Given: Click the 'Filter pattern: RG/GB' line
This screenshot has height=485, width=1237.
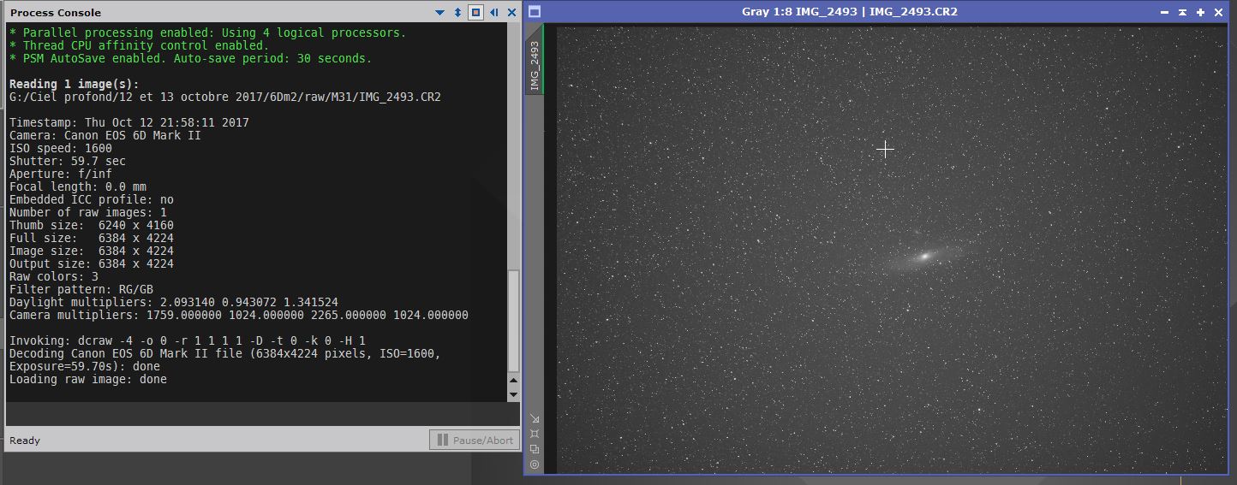Looking at the screenshot, I should tap(81, 289).
